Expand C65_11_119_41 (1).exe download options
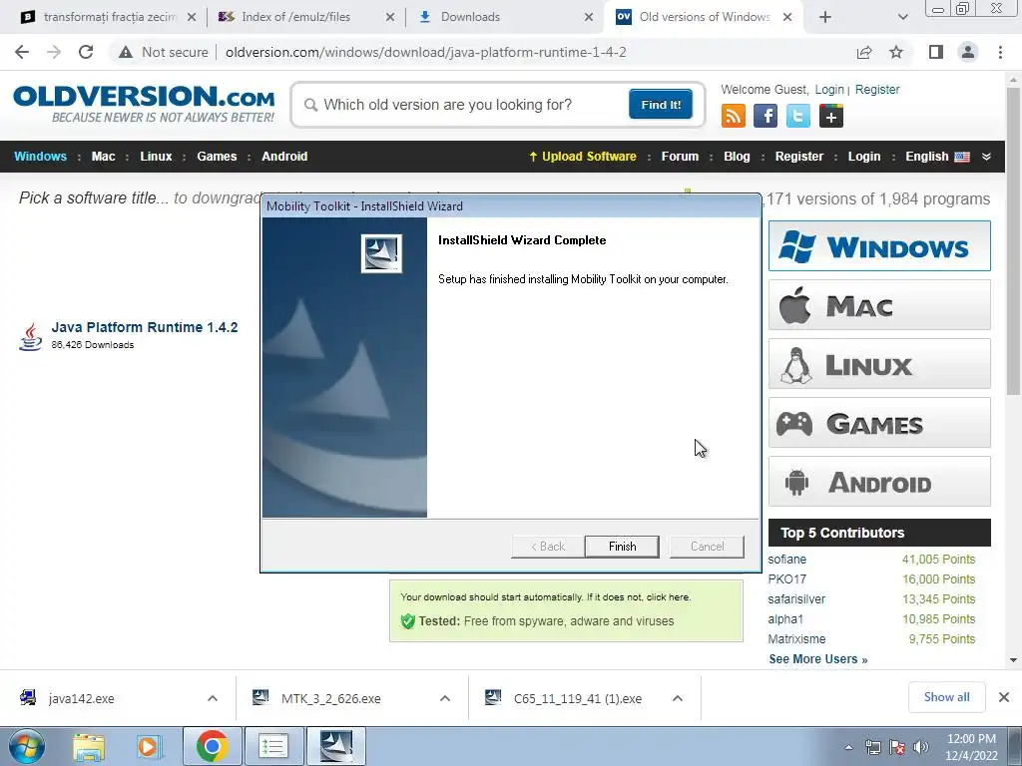1022x766 pixels. click(x=678, y=698)
